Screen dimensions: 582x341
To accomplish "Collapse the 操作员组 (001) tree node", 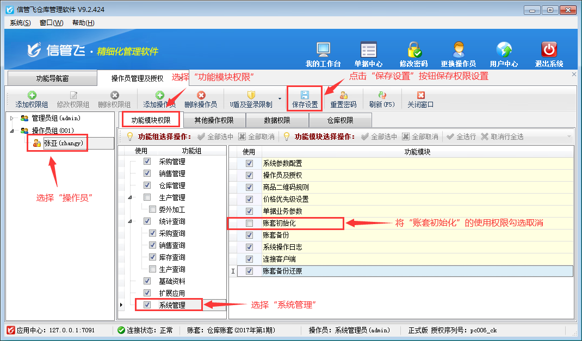I will point(13,131).
